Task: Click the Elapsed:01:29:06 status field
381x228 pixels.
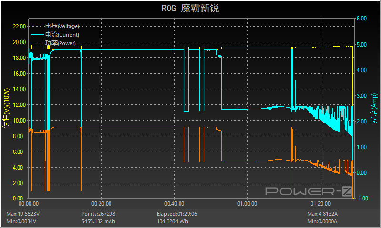Action: [177, 214]
